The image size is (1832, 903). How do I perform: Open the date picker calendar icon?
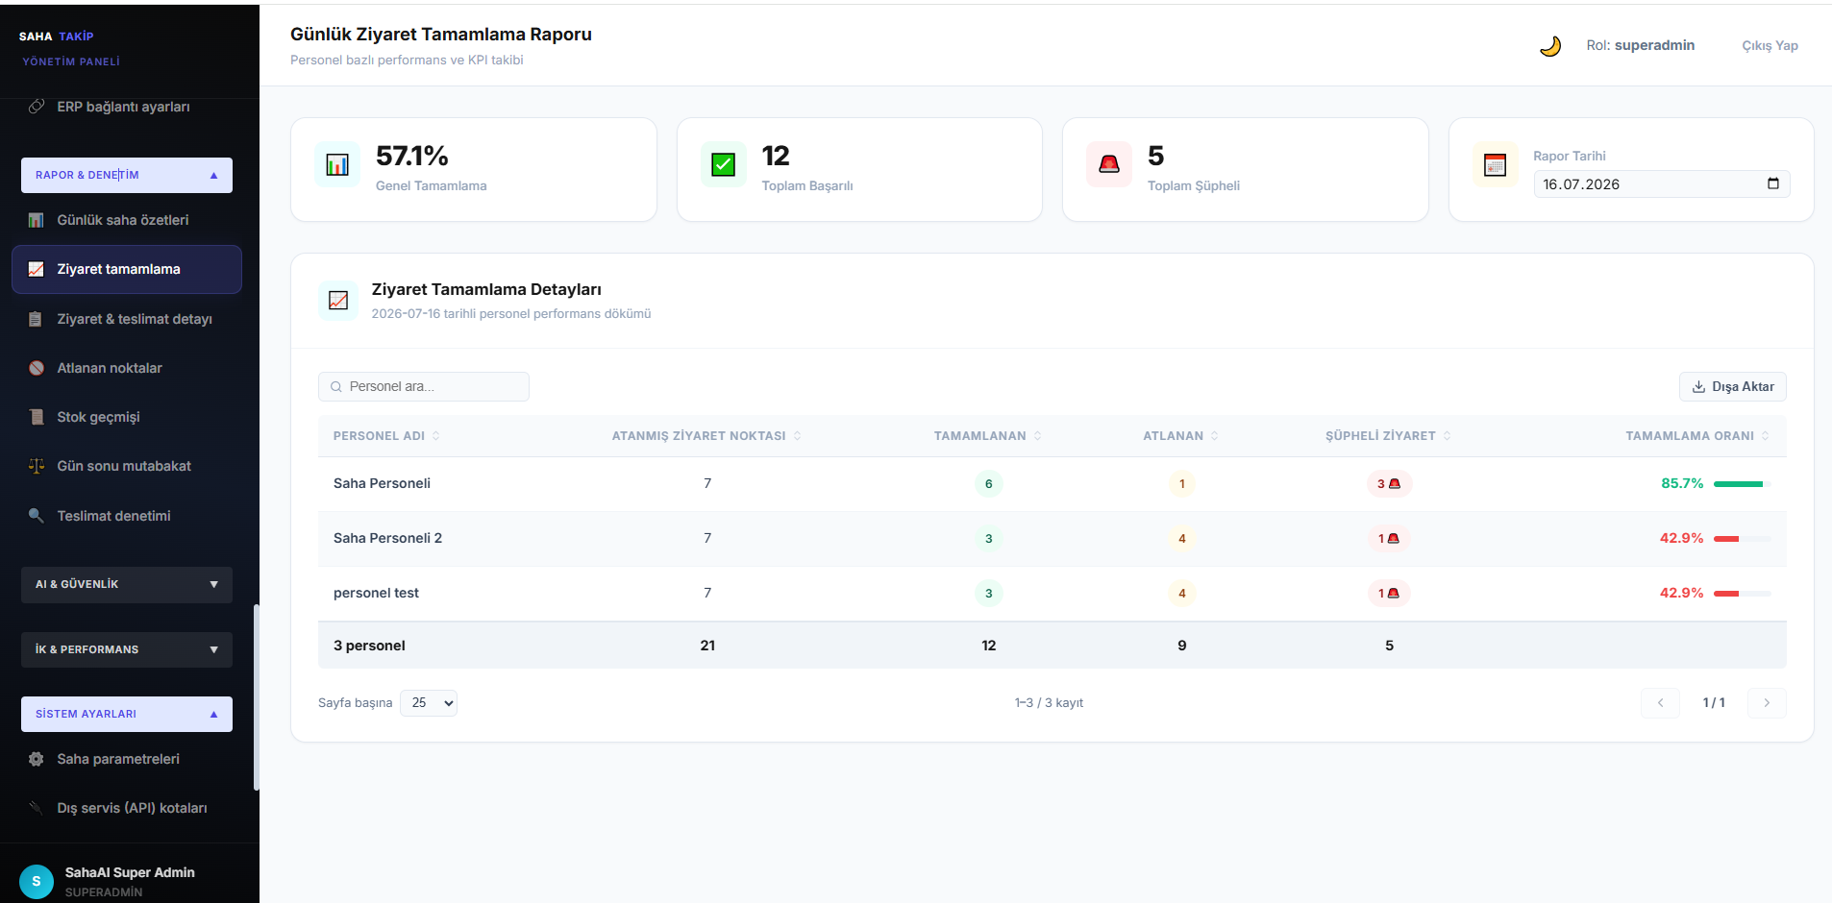pyautogui.click(x=1773, y=183)
